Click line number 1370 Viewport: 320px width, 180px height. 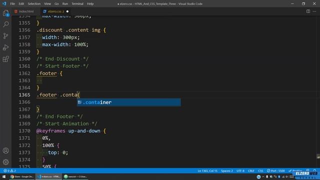(24, 131)
